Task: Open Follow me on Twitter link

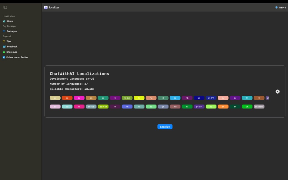Action: coord(17,57)
